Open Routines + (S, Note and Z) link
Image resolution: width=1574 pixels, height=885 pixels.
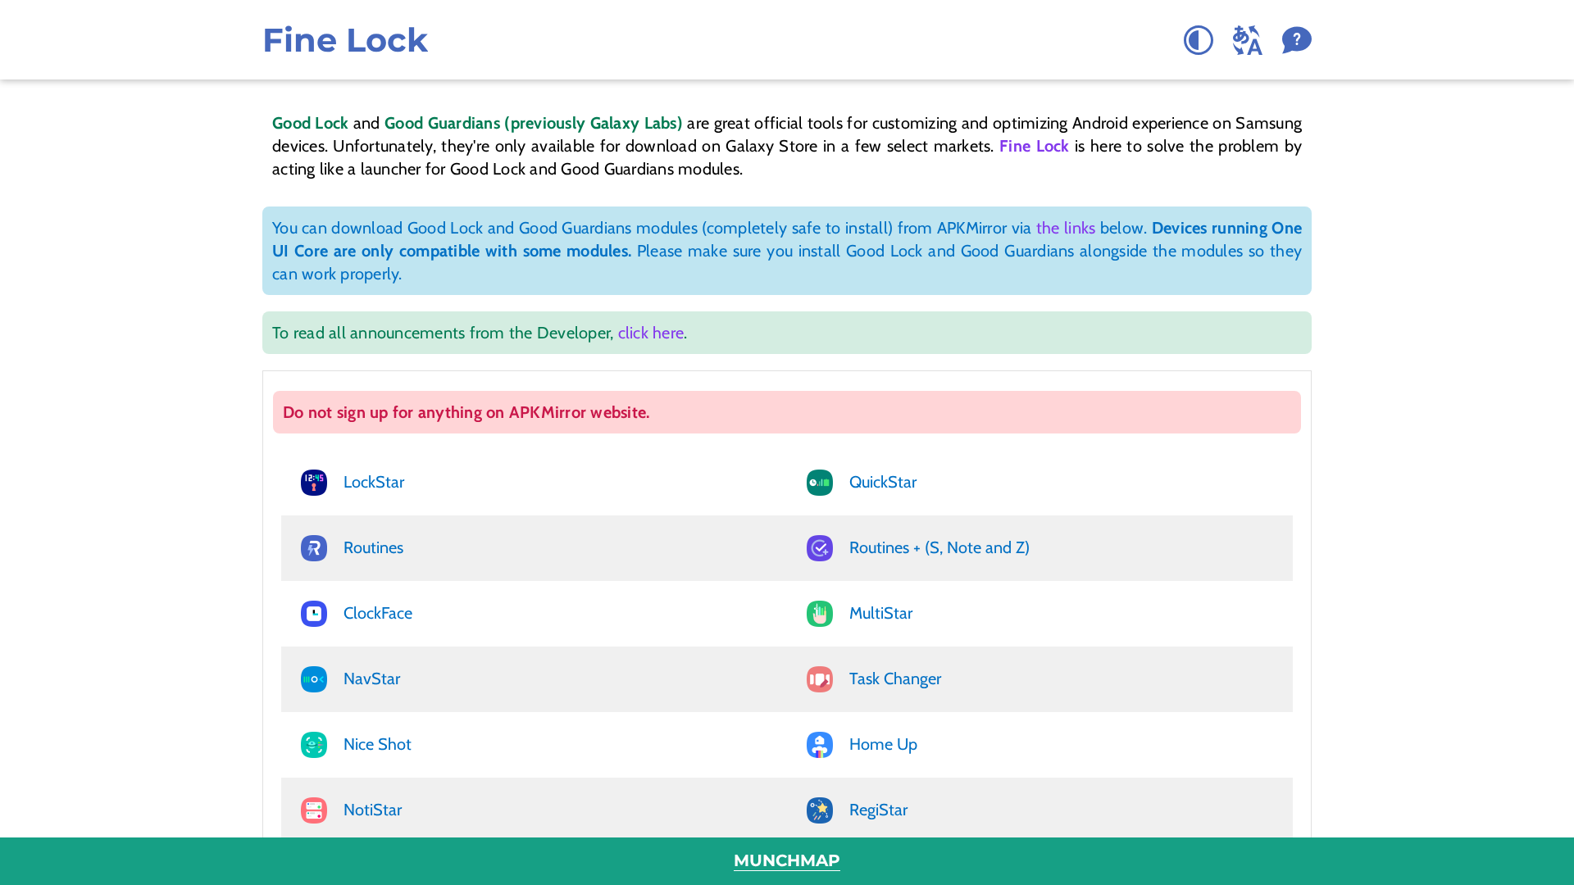click(x=939, y=547)
